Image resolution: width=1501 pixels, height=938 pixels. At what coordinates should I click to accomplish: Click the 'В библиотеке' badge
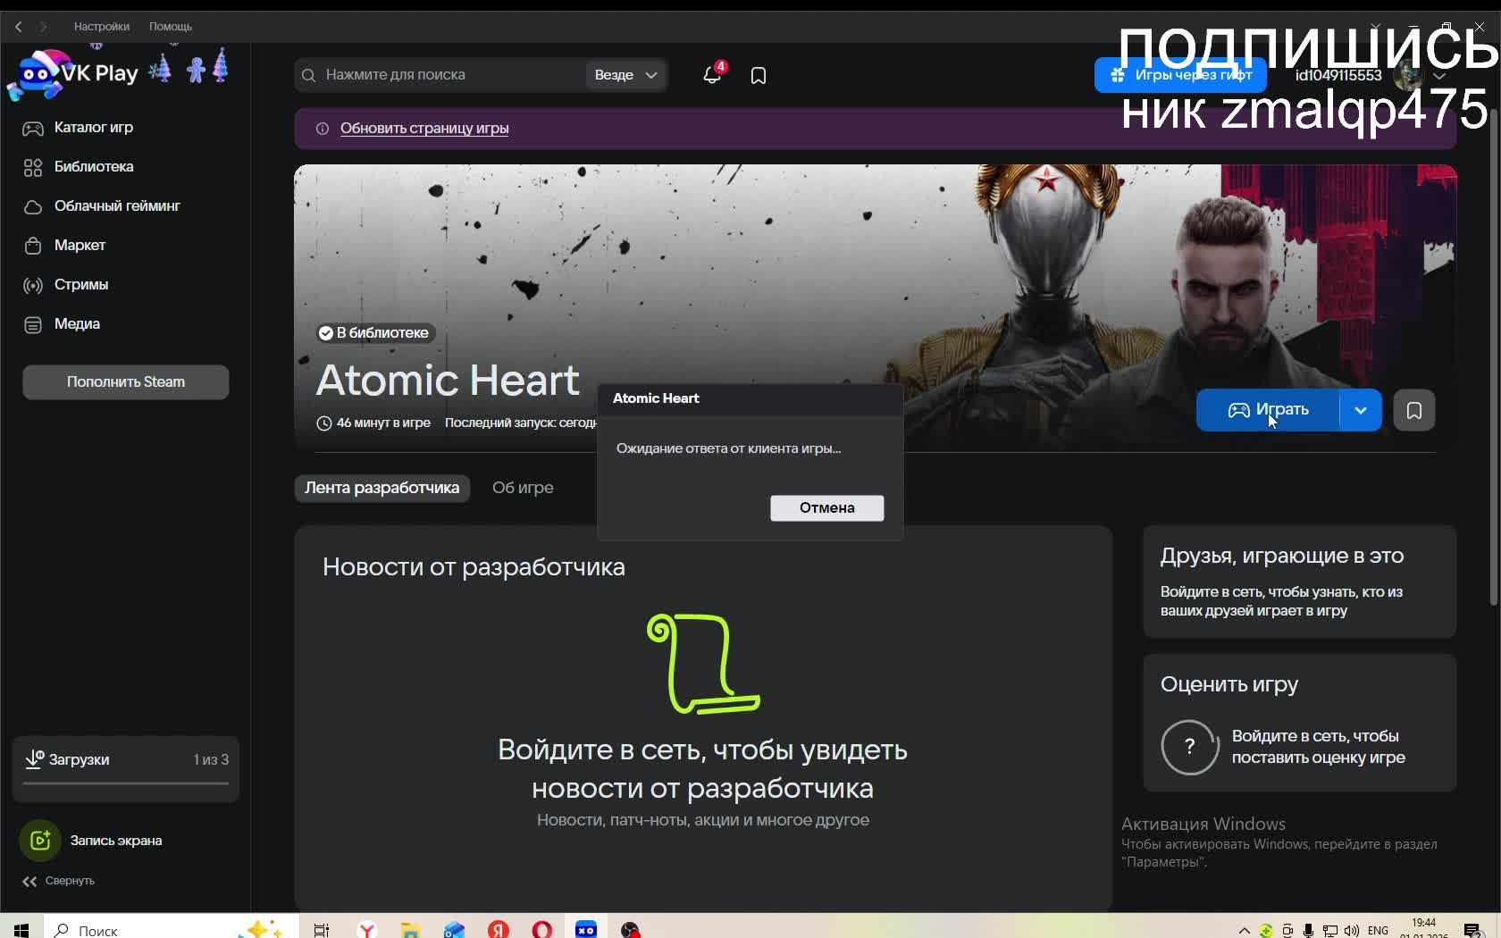click(375, 333)
